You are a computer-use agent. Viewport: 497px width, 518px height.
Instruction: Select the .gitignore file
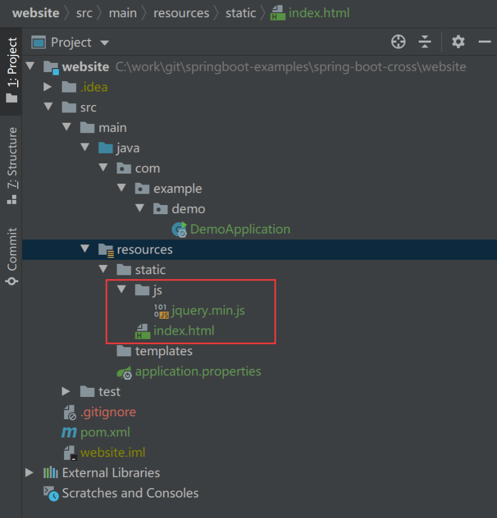[107, 412]
